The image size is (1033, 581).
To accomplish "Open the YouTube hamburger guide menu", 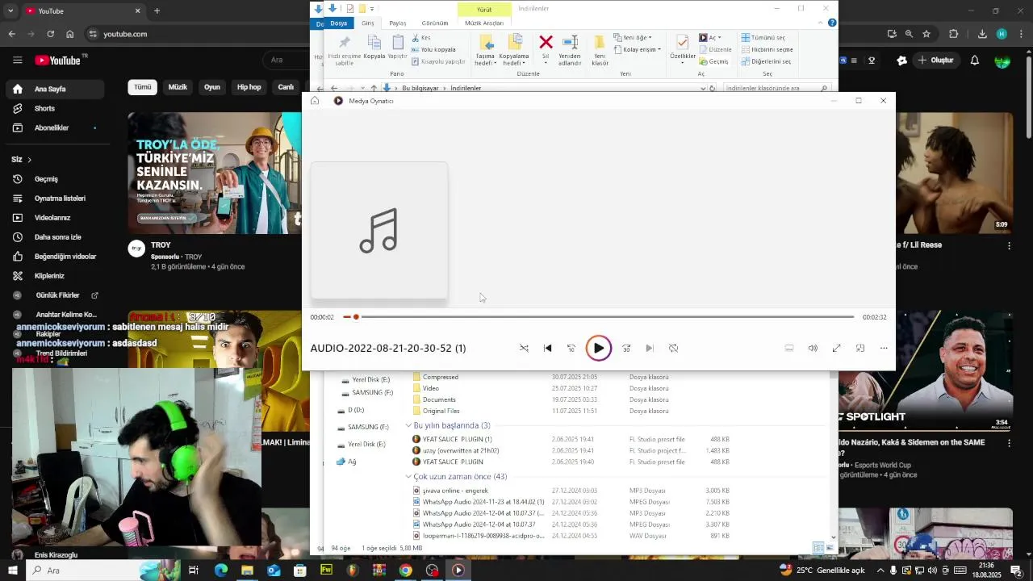I will pyautogui.click(x=18, y=61).
